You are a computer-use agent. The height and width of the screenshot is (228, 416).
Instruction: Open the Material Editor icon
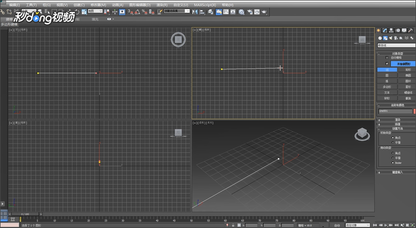tap(241, 12)
